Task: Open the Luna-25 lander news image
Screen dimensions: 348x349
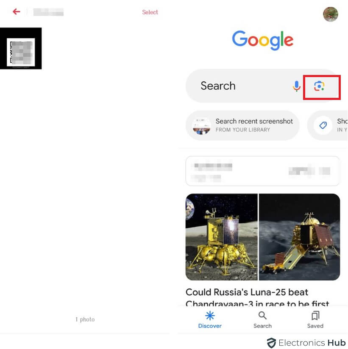Action: coord(221,237)
